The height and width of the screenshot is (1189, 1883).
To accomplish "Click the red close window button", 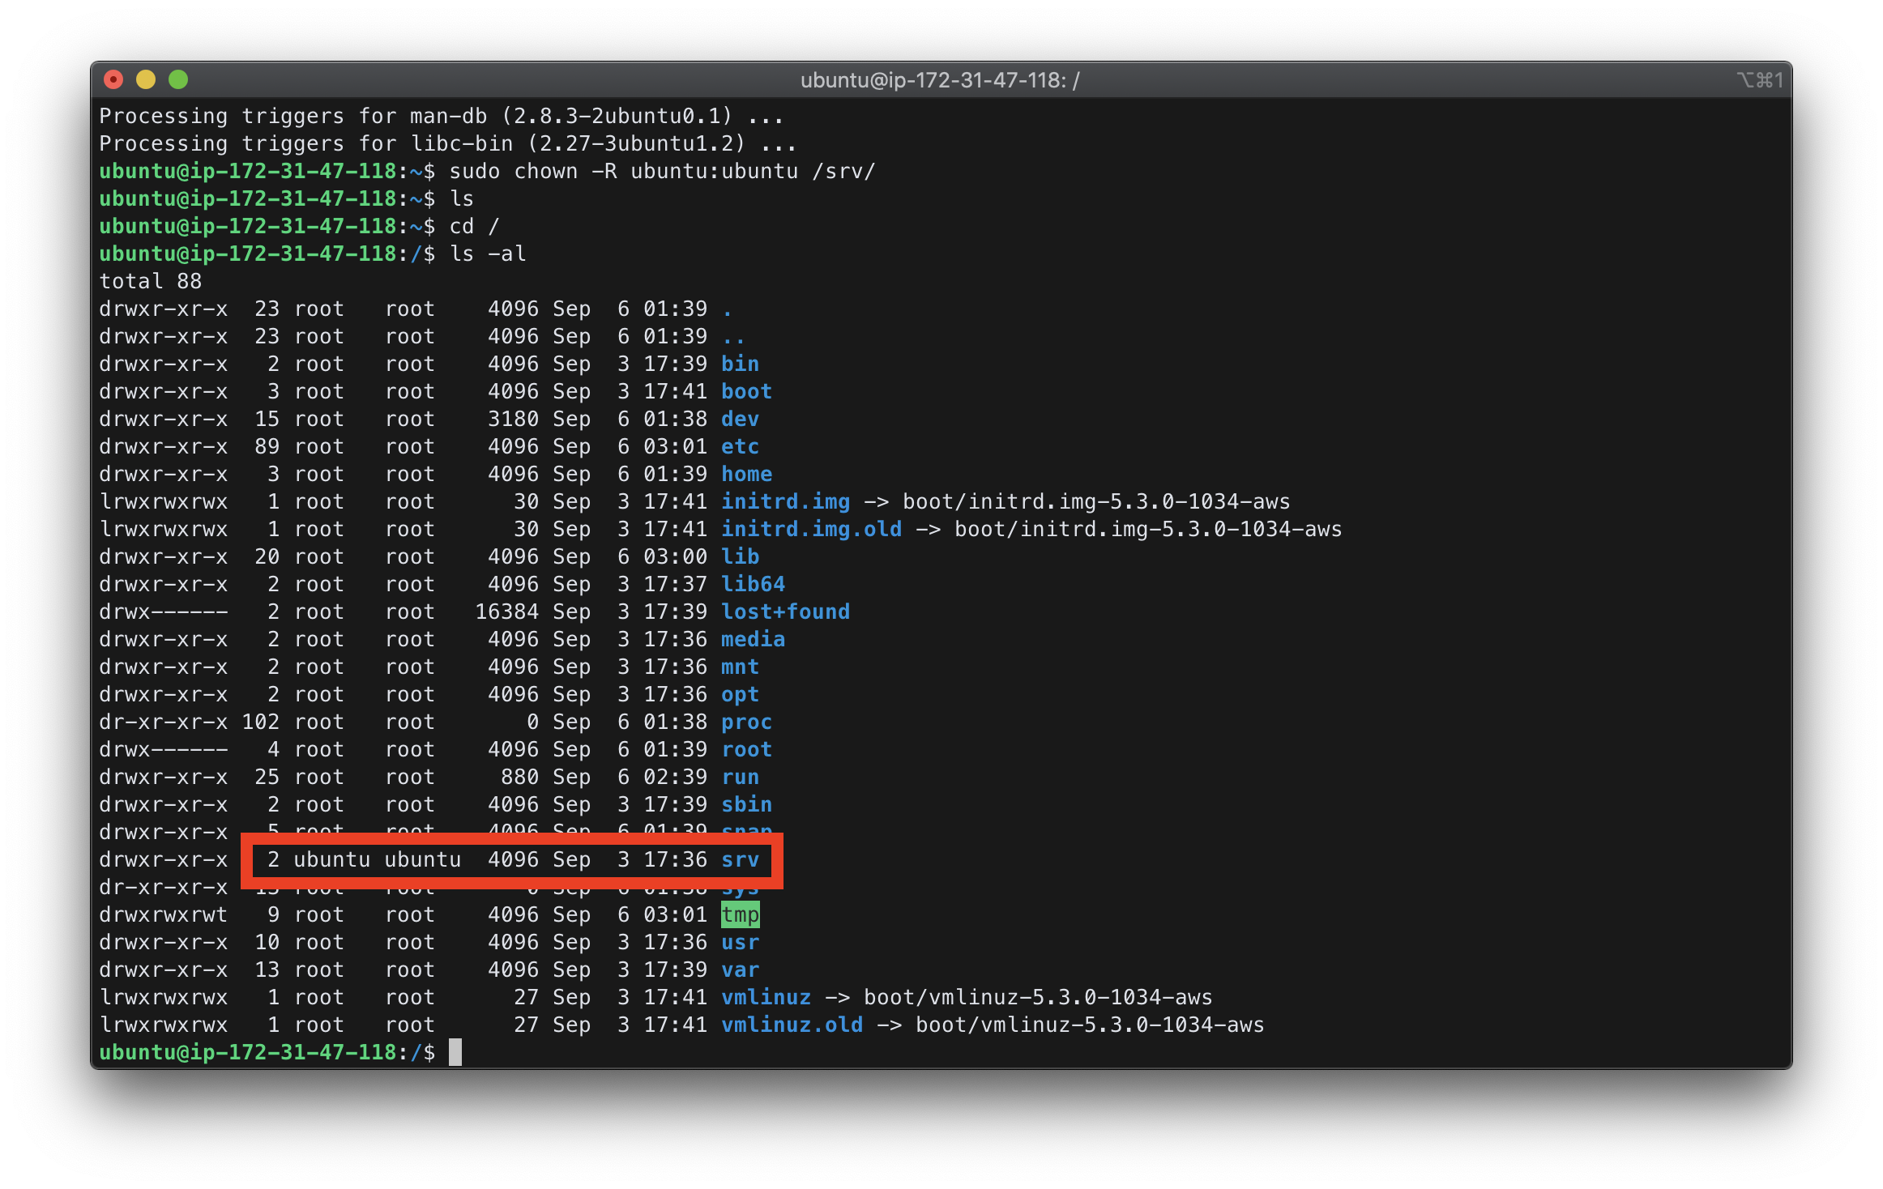I will click(113, 79).
